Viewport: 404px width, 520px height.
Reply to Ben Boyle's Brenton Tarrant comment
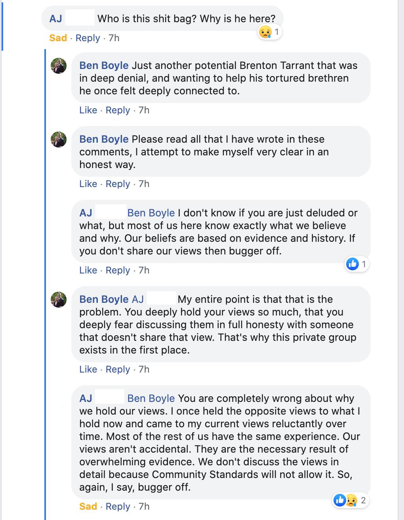pos(118,110)
